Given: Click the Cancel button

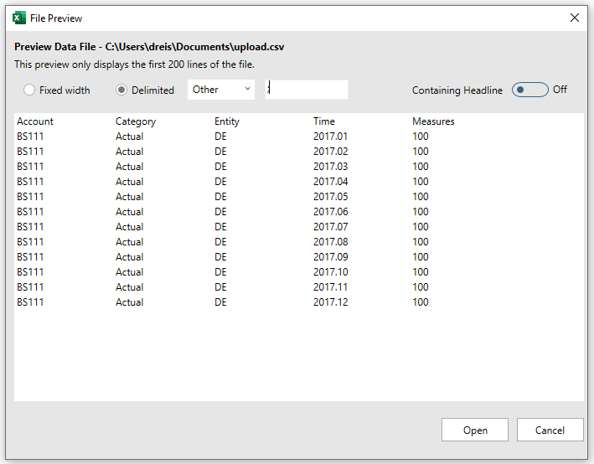Looking at the screenshot, I should 550,430.
